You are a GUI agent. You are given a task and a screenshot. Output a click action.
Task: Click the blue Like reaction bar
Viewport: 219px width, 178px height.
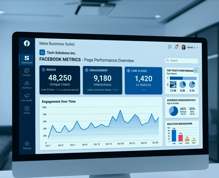click(x=174, y=136)
